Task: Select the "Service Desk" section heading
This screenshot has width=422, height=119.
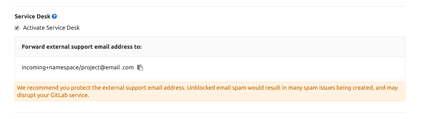Action: coord(32,16)
